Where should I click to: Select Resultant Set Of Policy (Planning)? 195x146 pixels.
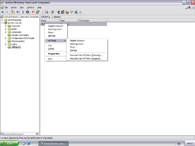[87, 55]
